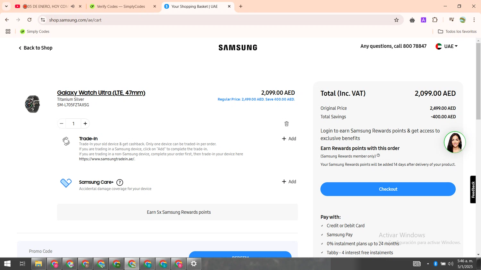Screen dimensions: 481x270
Task: Open Todos los favoritos folder
Action: [x=457, y=31]
